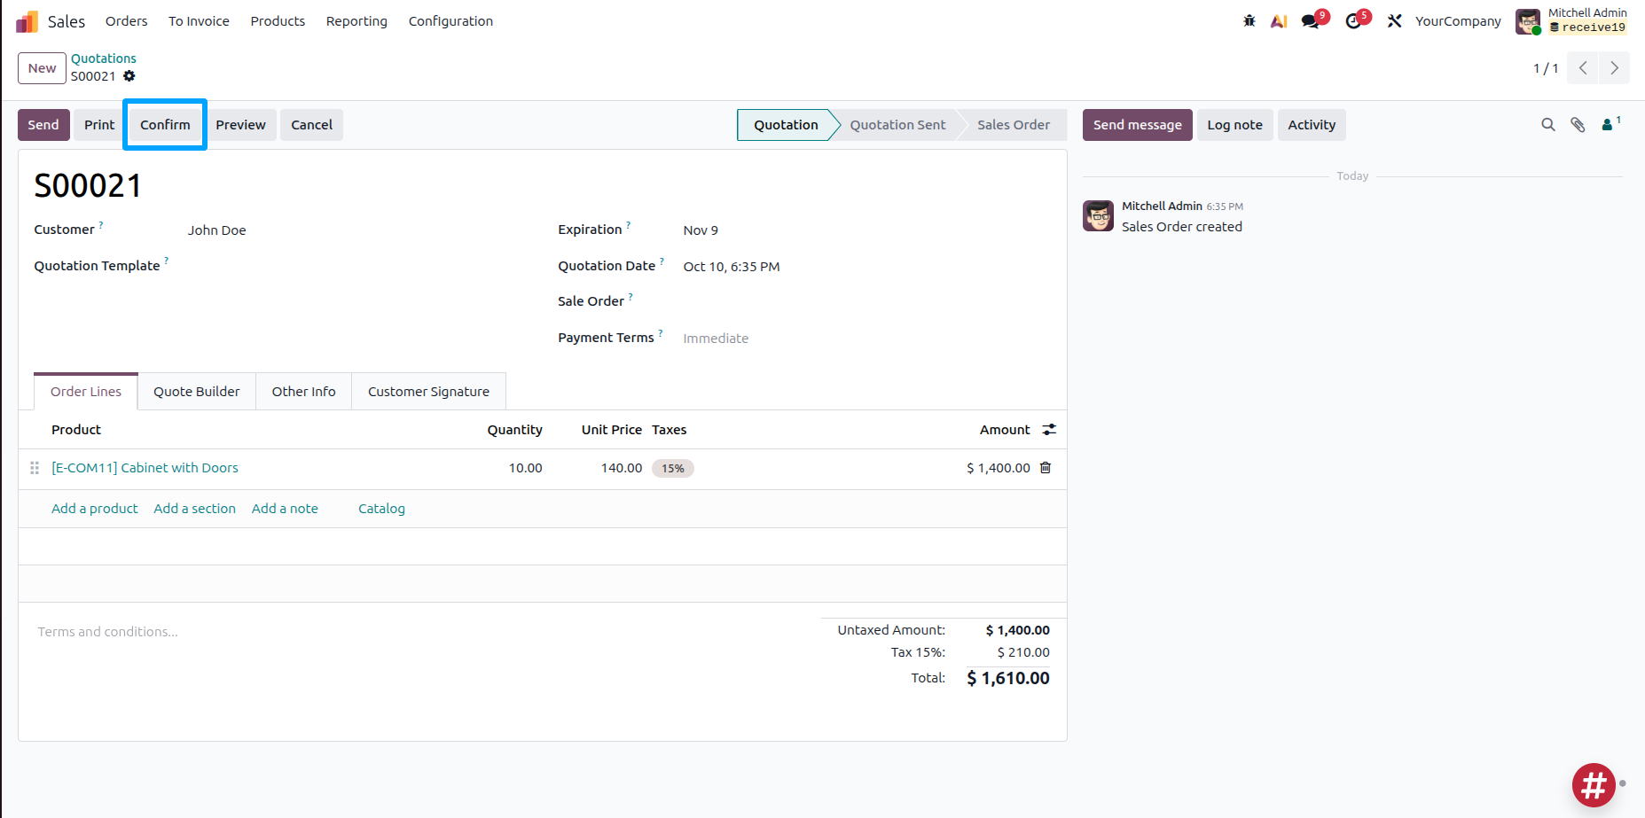Confirm the quotation
The height and width of the screenshot is (818, 1645).
pos(165,125)
